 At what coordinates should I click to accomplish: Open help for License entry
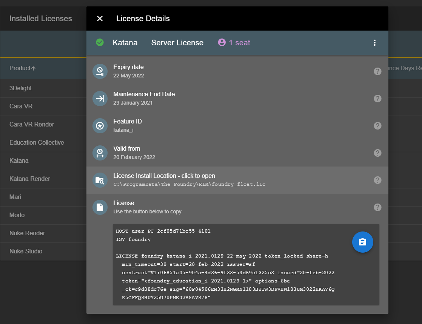(377, 207)
